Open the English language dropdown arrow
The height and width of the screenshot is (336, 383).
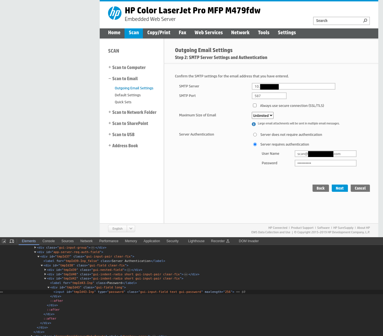coord(131,229)
